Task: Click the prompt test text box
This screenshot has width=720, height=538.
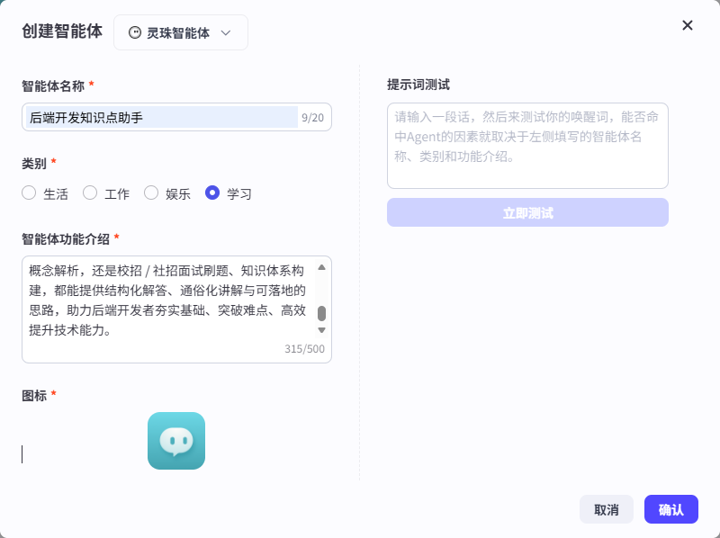Action: pyautogui.click(x=527, y=144)
